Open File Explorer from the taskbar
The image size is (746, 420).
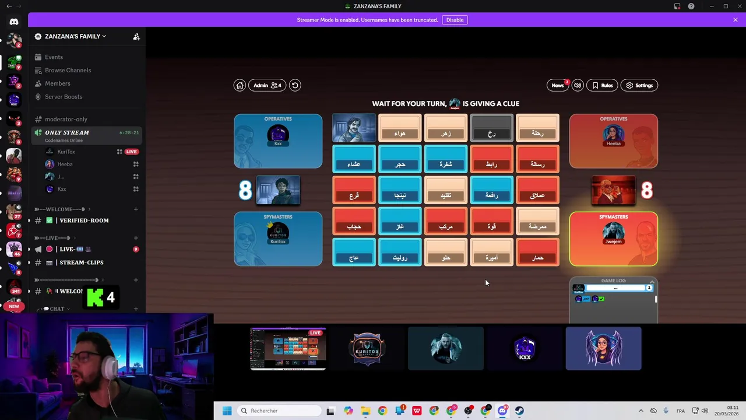365,411
